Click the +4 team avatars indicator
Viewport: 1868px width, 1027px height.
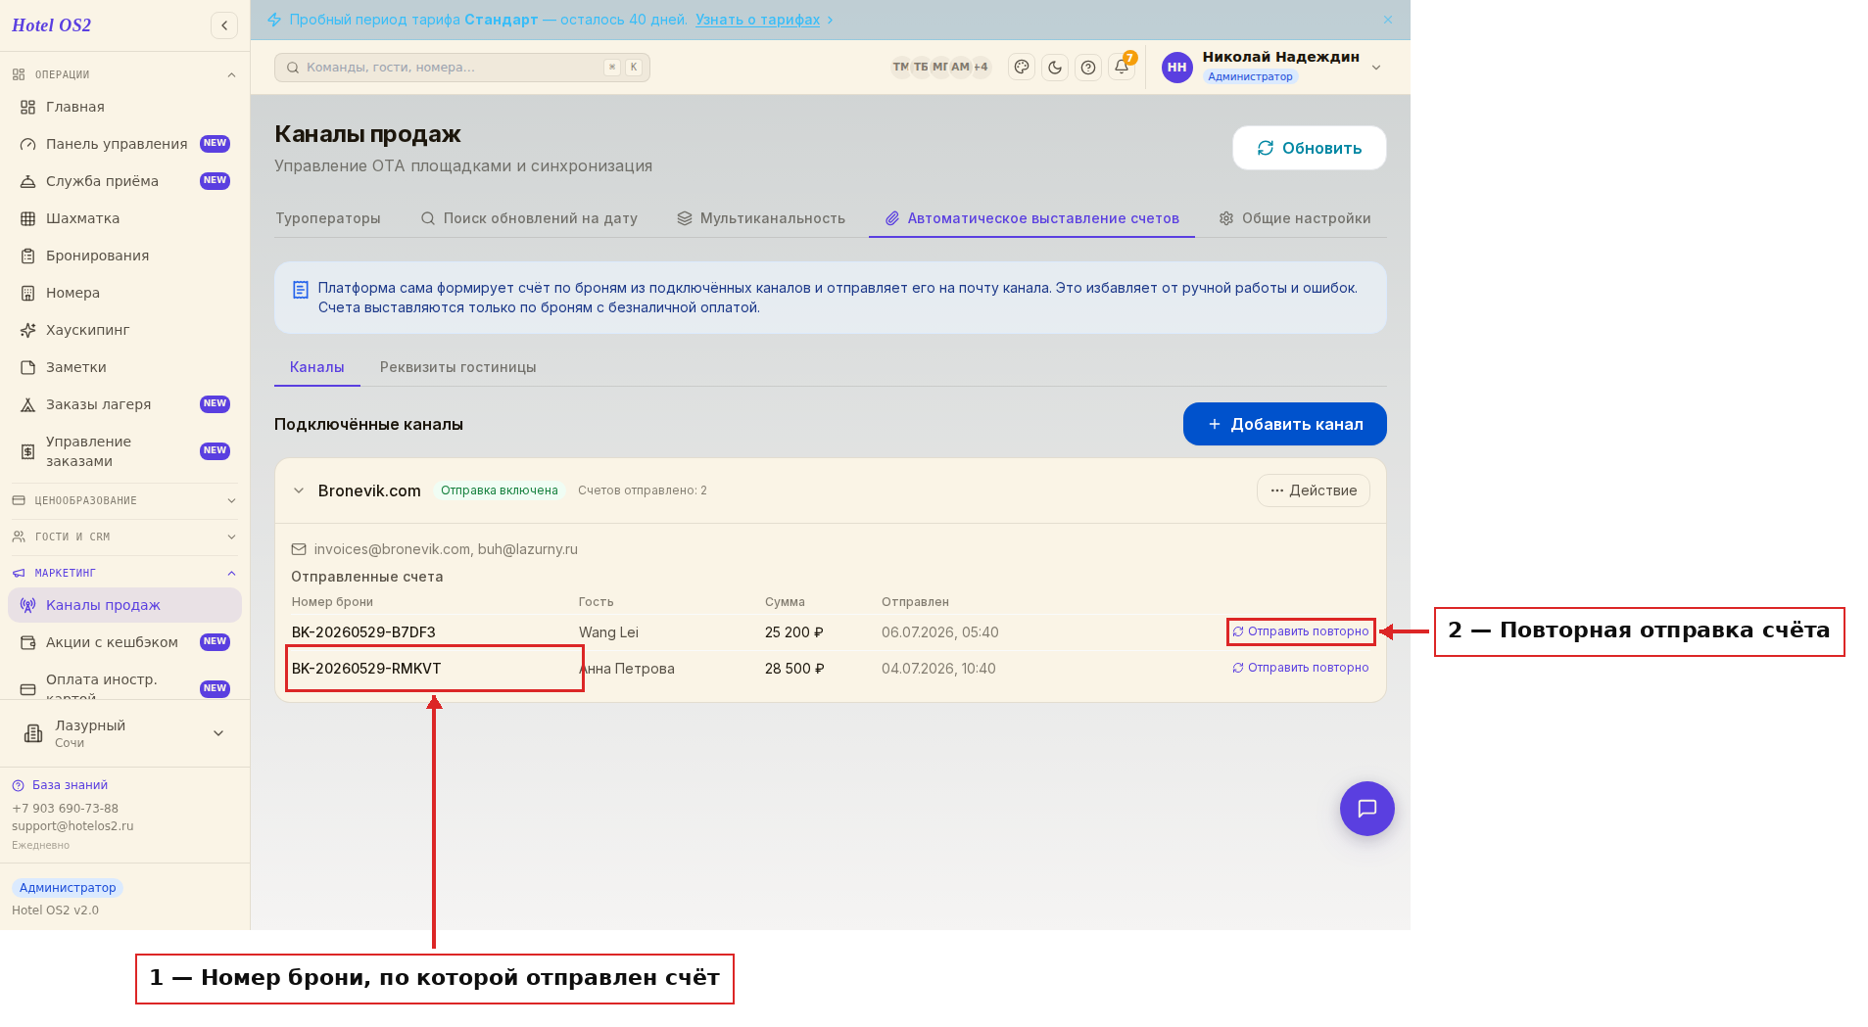[981, 68]
